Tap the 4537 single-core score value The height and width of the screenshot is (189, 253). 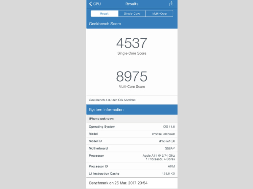(x=132, y=43)
